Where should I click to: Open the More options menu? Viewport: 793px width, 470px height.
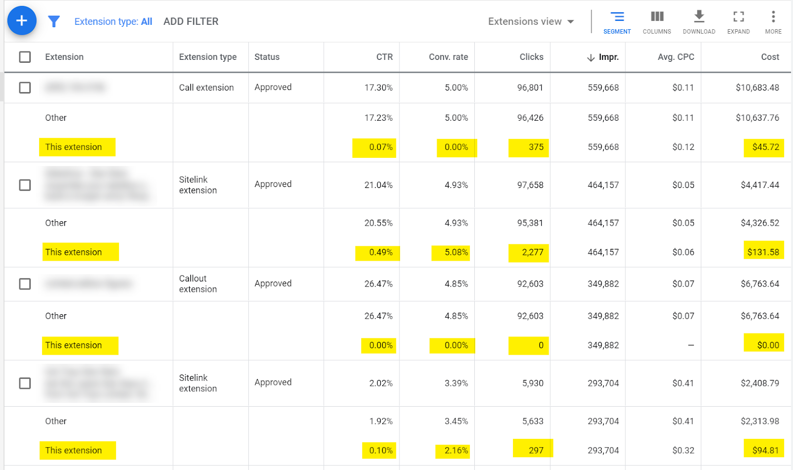[x=773, y=22]
